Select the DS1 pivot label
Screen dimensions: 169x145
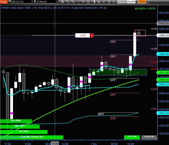pyautogui.click(x=113, y=95)
